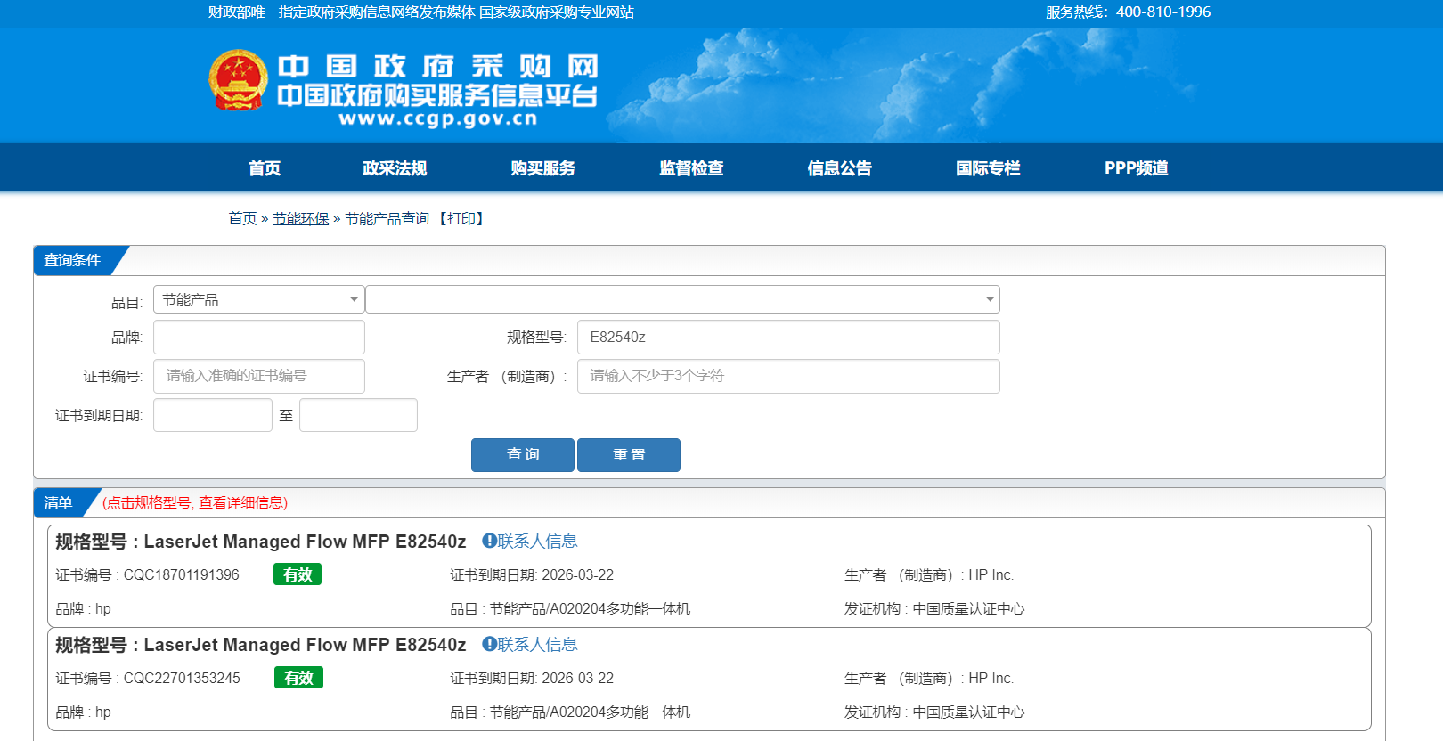Click the 生产者(制造商) manufacturer input
The image size is (1443, 741).
tap(788, 376)
